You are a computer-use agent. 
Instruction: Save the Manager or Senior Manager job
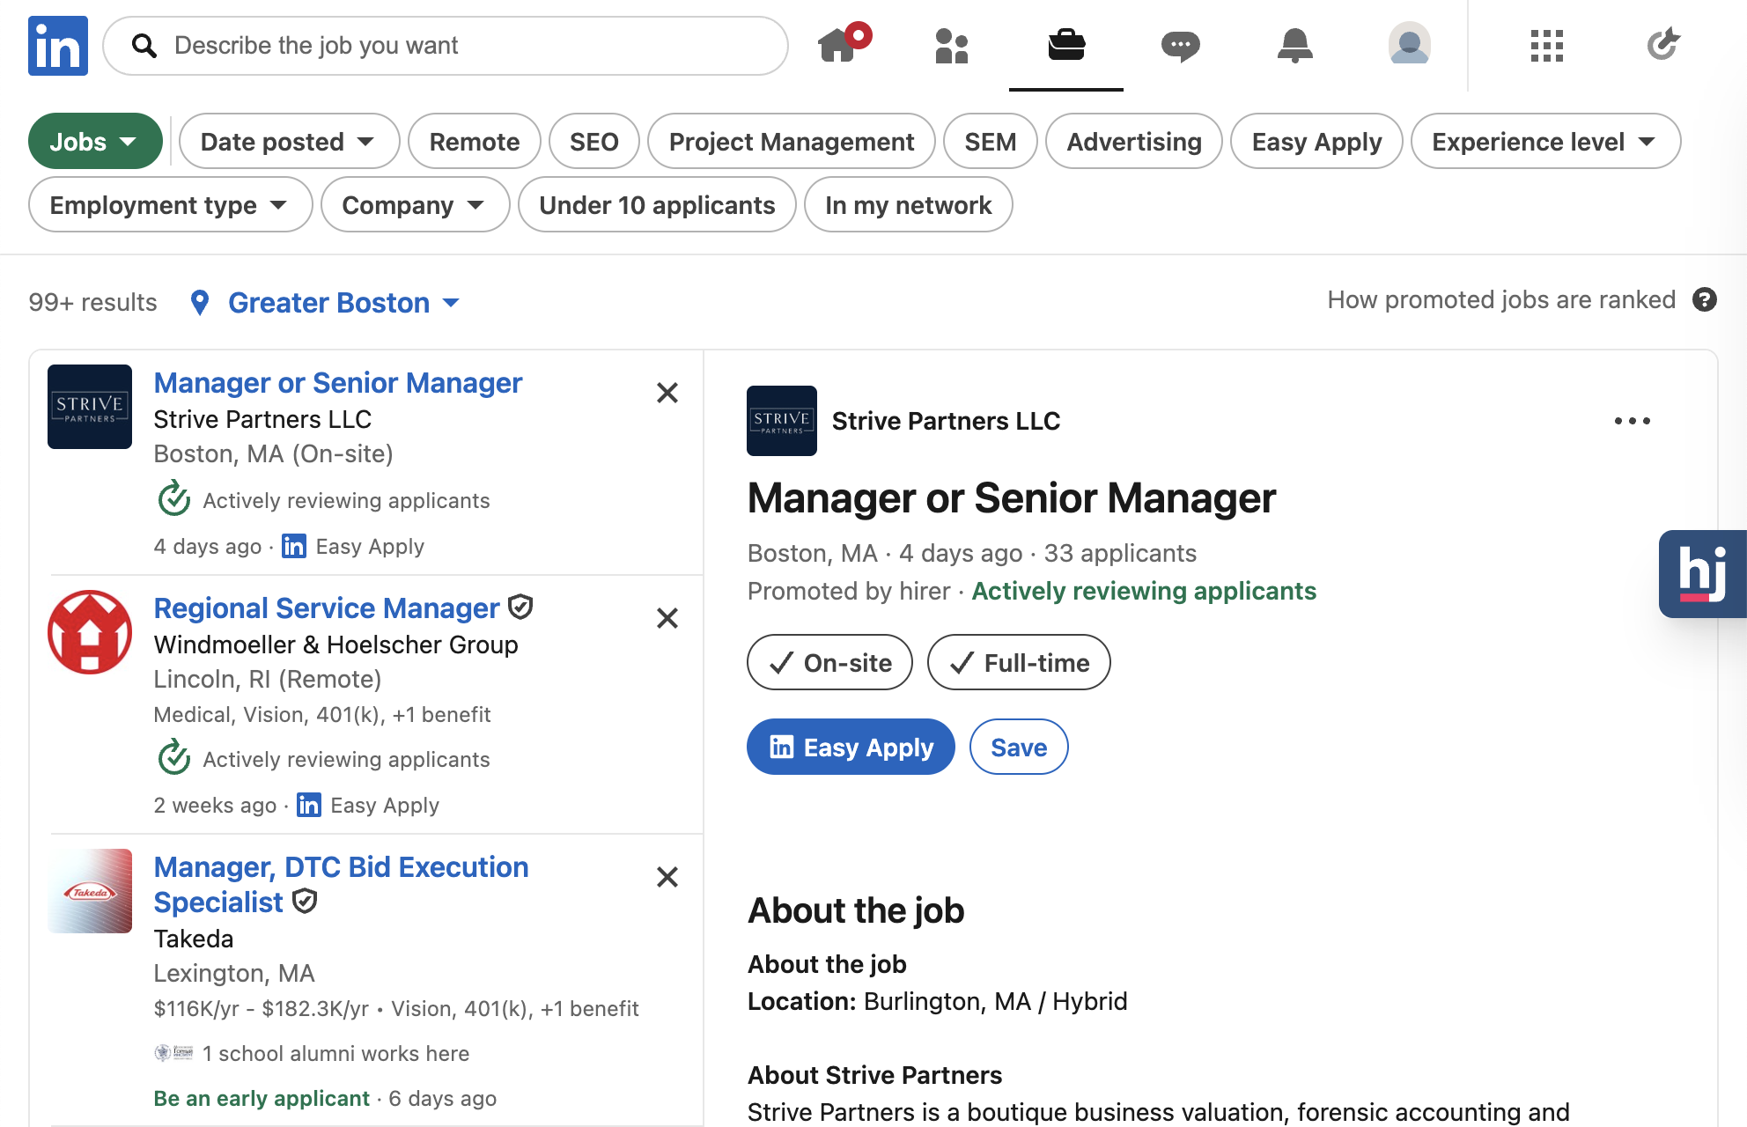pos(1019,747)
